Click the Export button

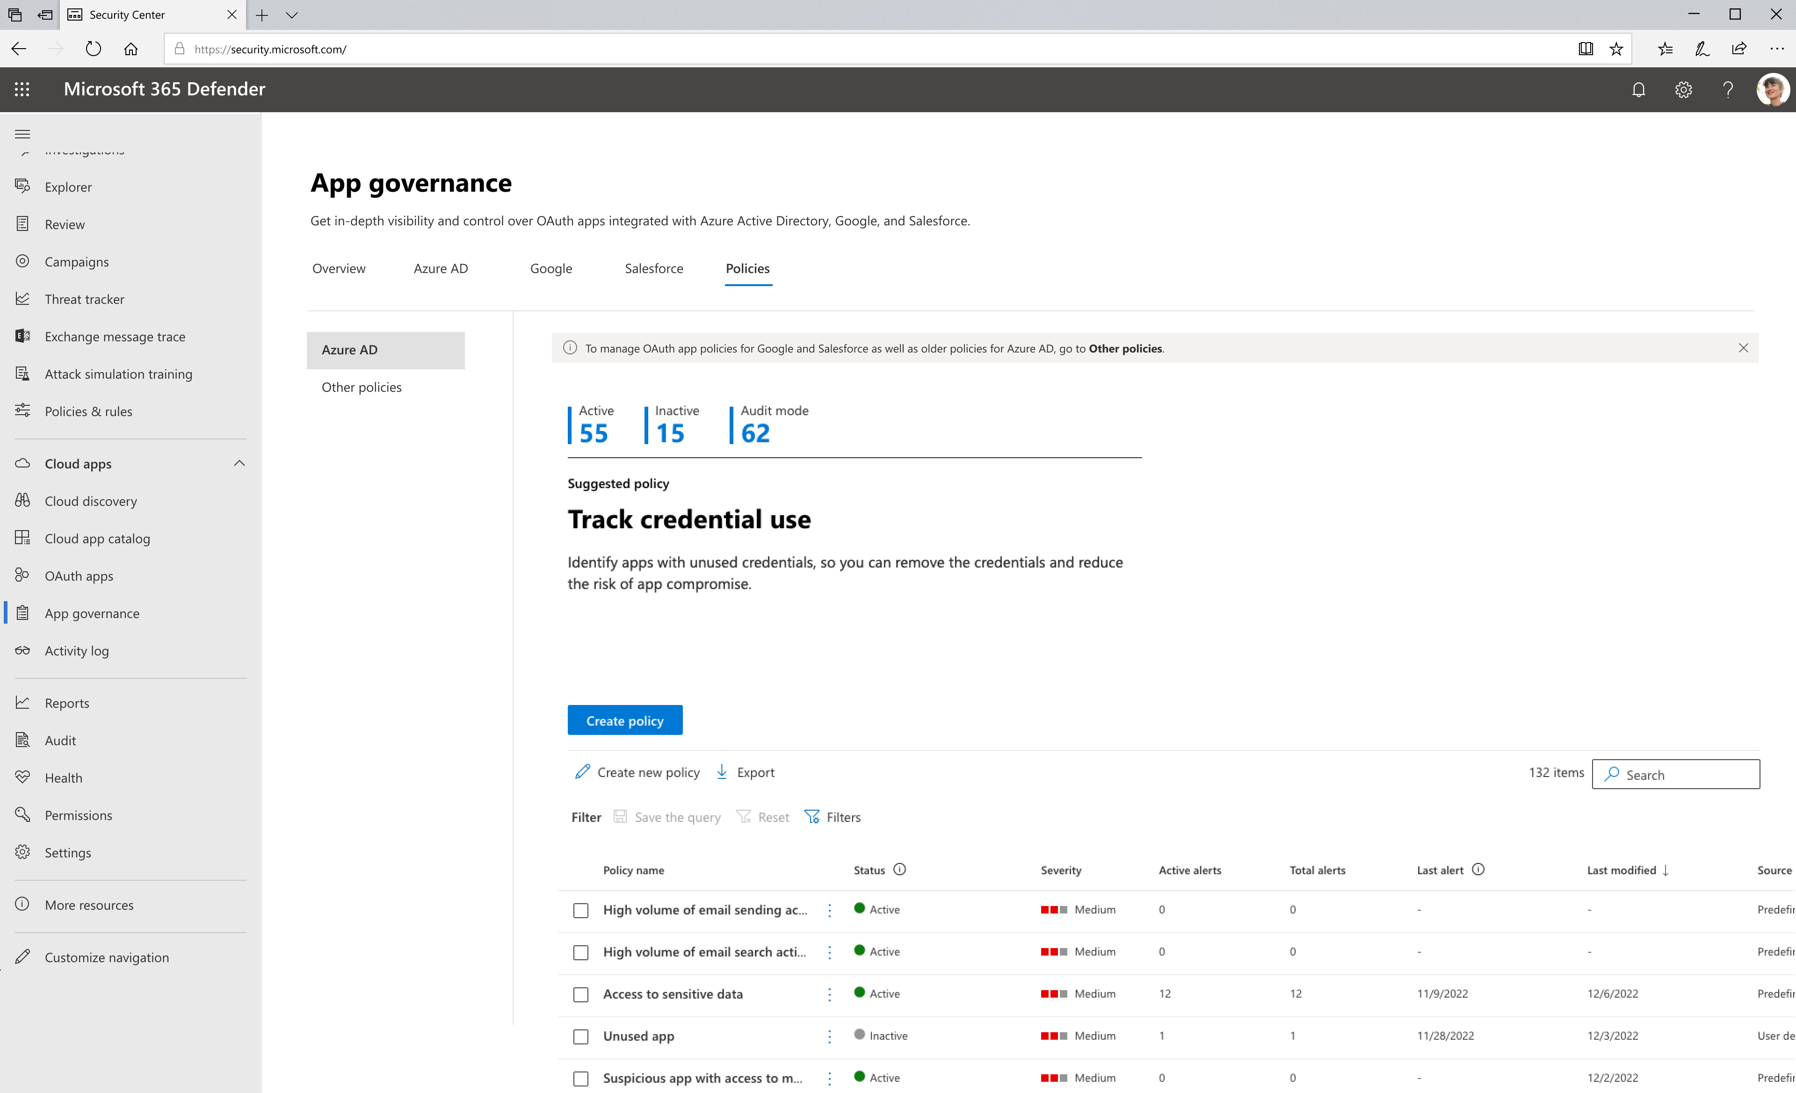coord(746,771)
